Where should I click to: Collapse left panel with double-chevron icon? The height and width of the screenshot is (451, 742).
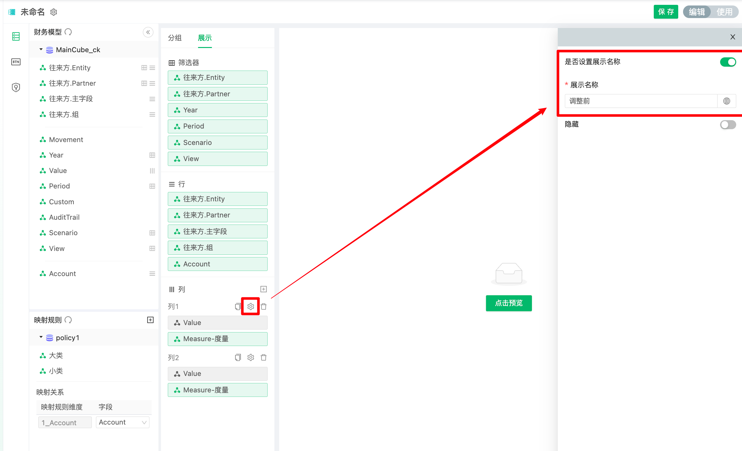(148, 32)
